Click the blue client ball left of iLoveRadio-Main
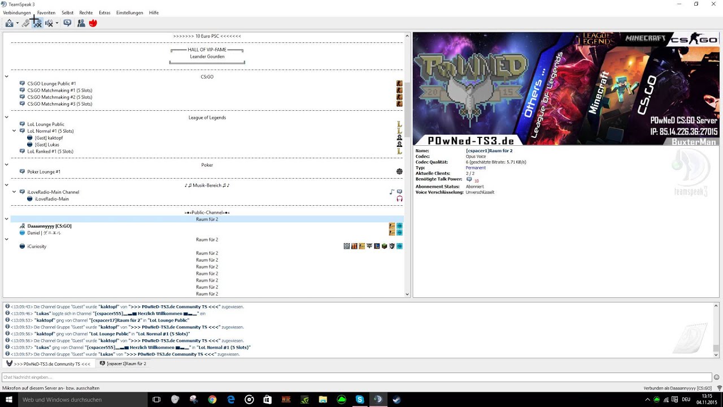 (x=30, y=199)
